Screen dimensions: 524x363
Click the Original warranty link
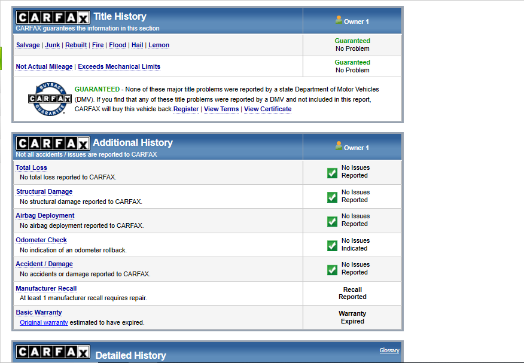coord(44,322)
